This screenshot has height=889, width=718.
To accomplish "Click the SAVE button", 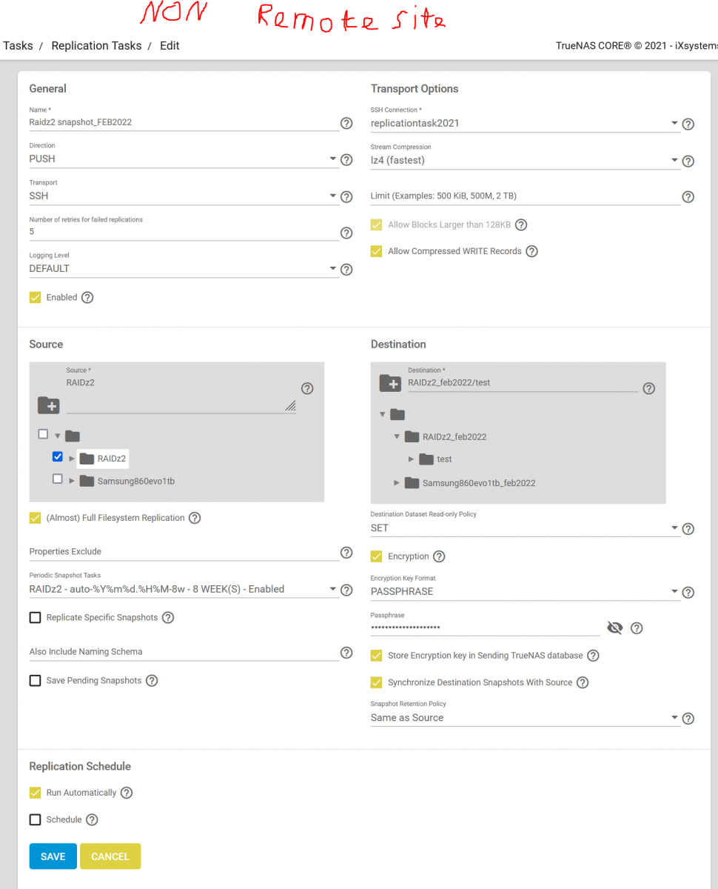I will 53,856.
